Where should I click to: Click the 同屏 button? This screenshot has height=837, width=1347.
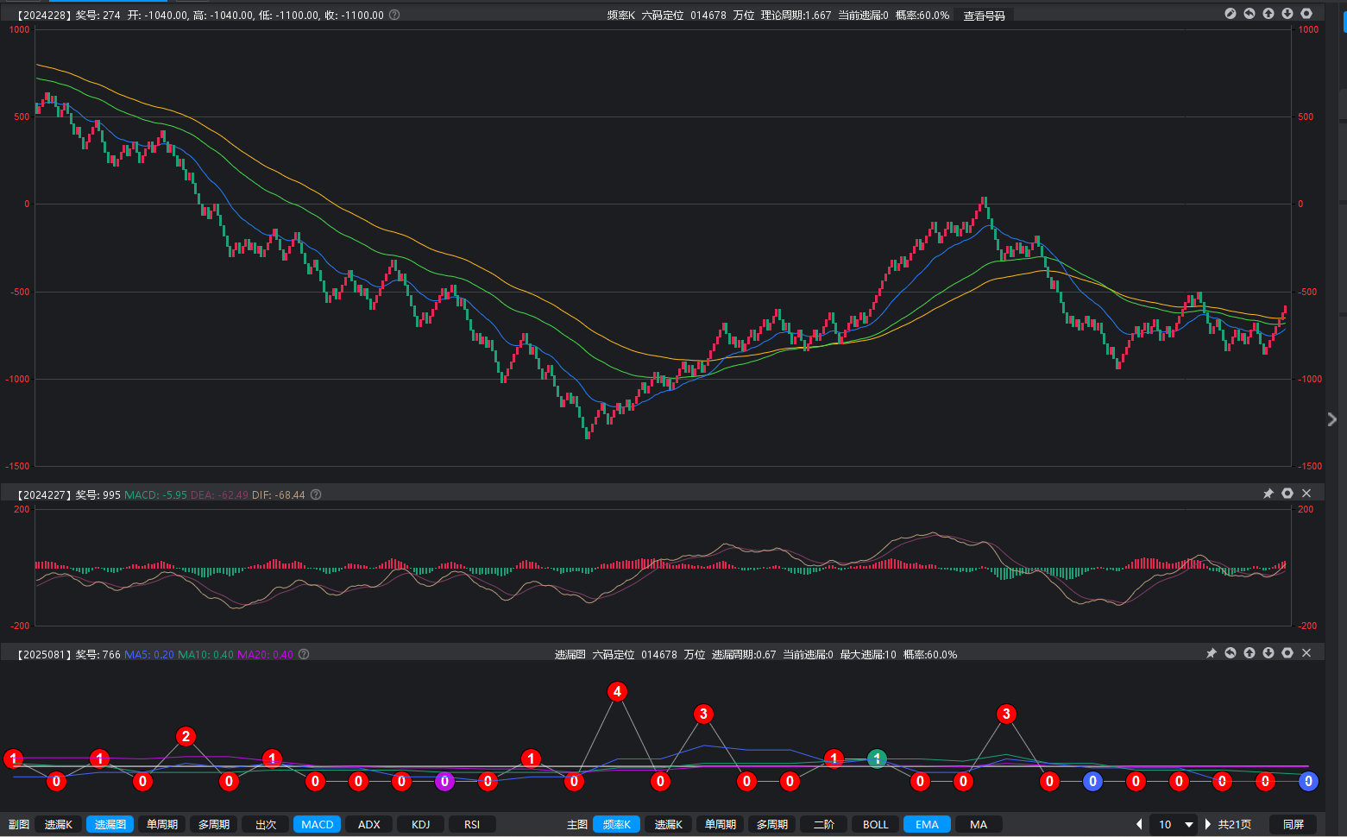[x=1293, y=824]
